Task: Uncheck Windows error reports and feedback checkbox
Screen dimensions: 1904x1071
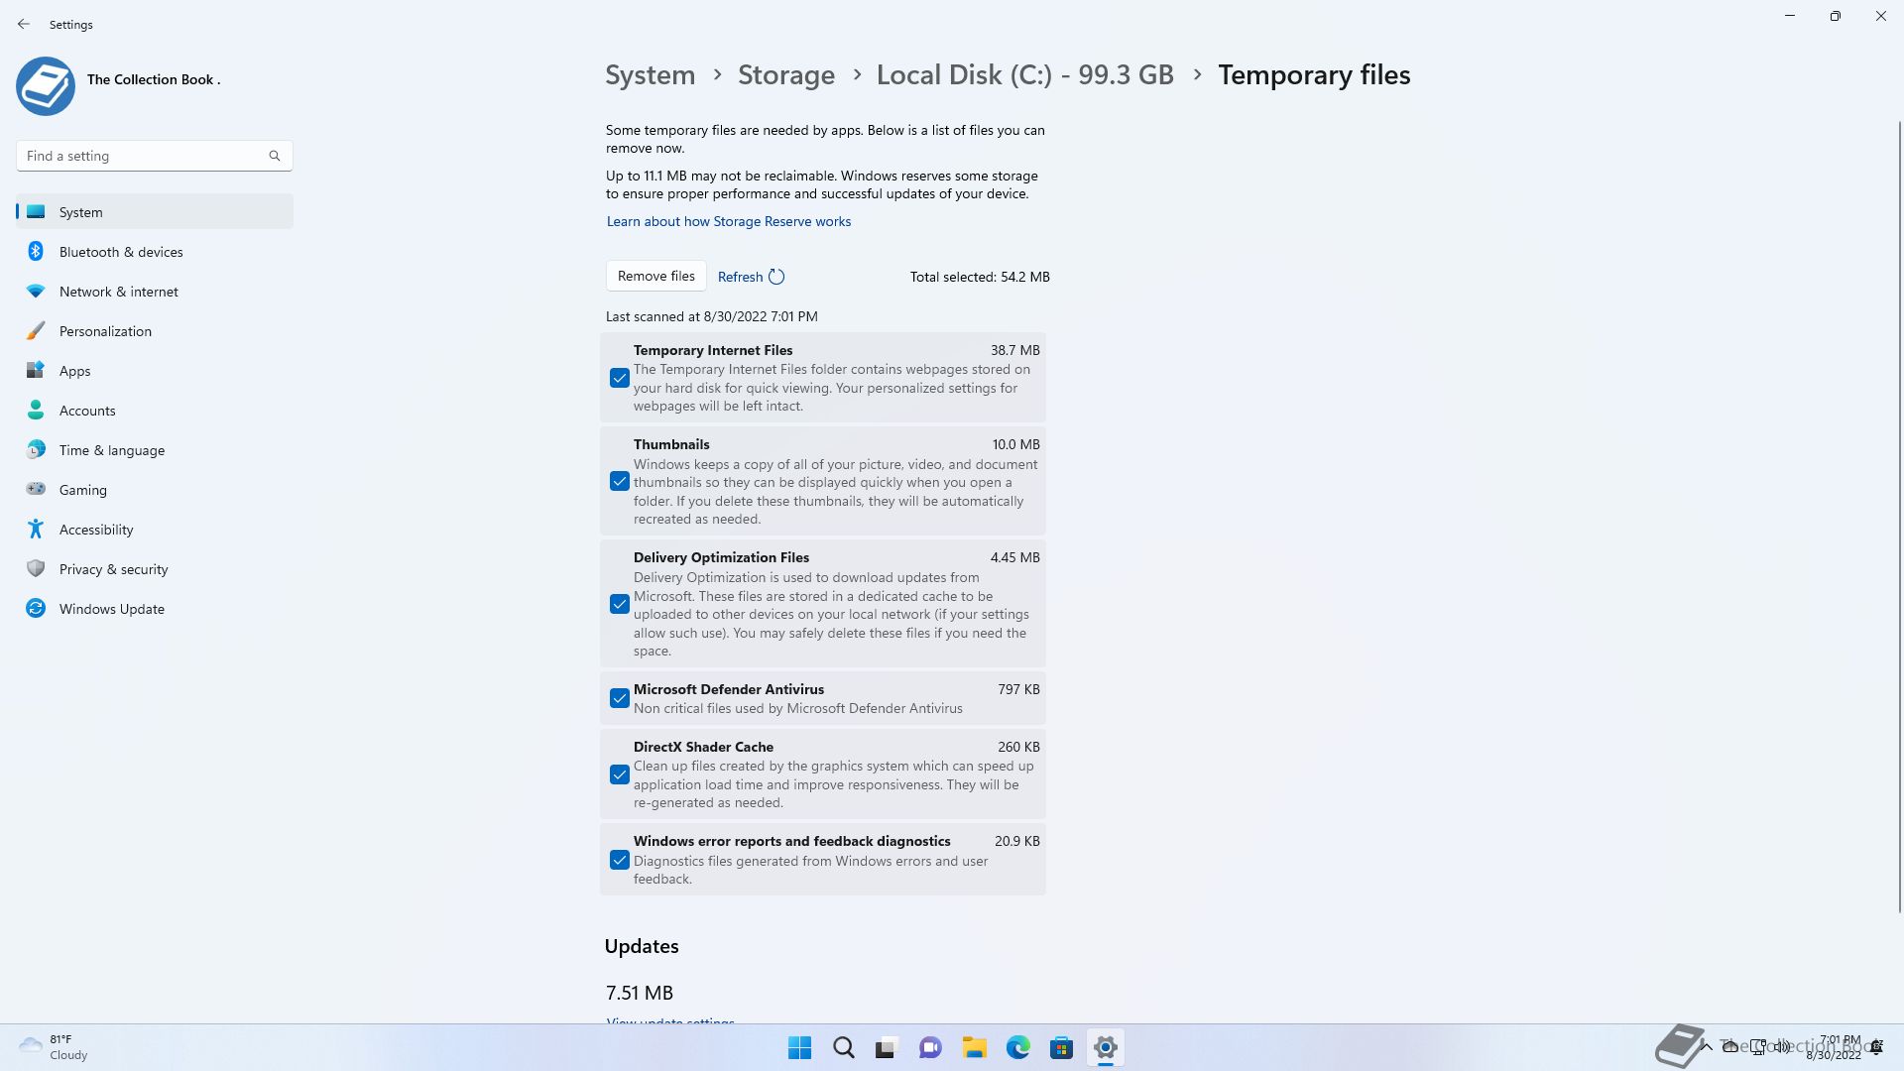Action: click(620, 860)
